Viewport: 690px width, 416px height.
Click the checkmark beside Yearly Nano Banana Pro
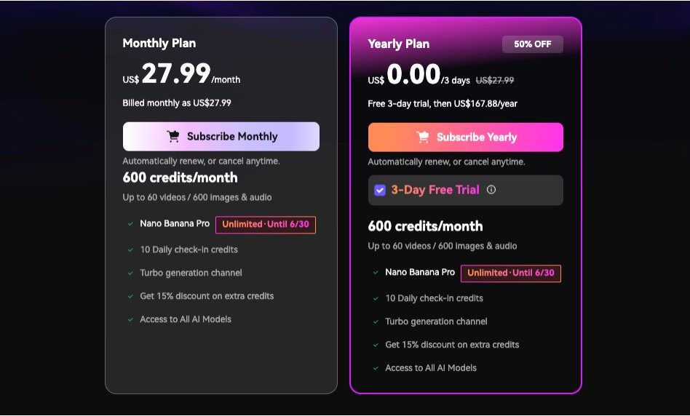[376, 273]
